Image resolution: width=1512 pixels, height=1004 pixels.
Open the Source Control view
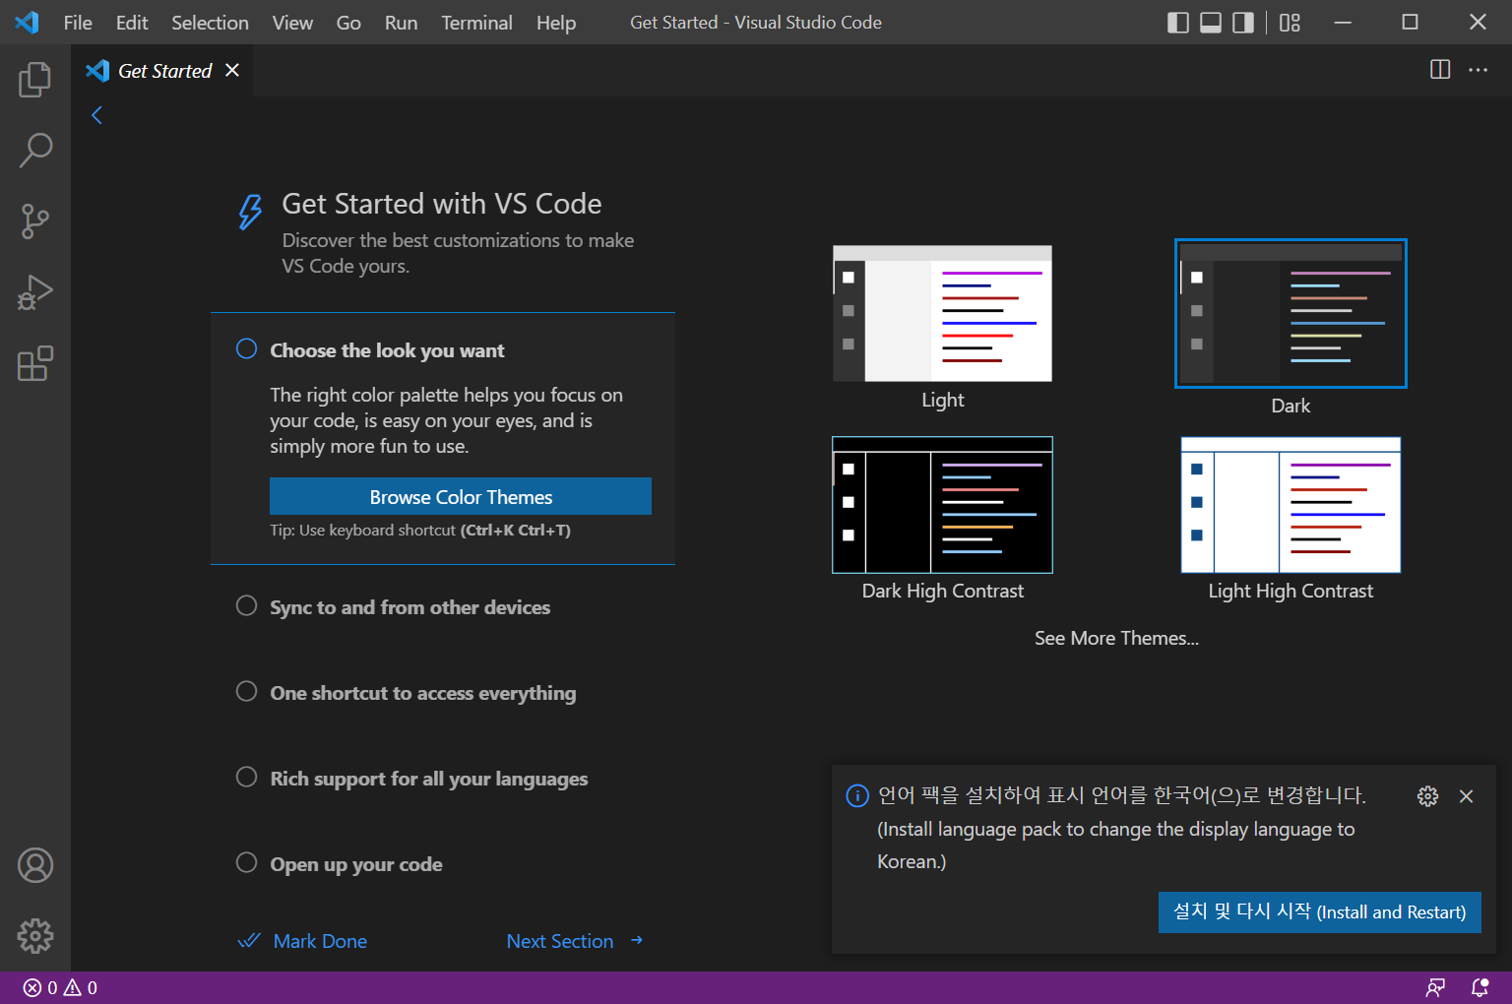coord(35,221)
